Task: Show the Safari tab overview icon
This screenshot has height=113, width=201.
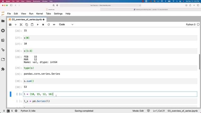Action: point(198,5)
